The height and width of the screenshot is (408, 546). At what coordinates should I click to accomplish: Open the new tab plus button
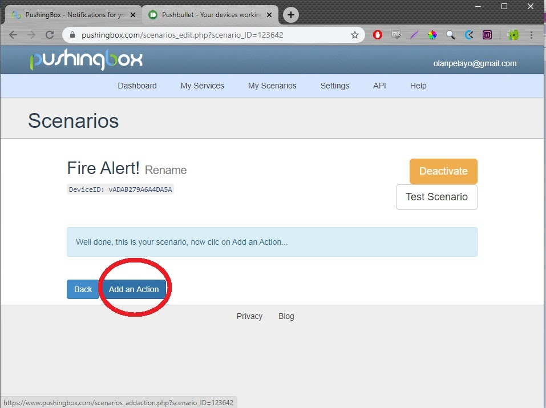pos(291,15)
